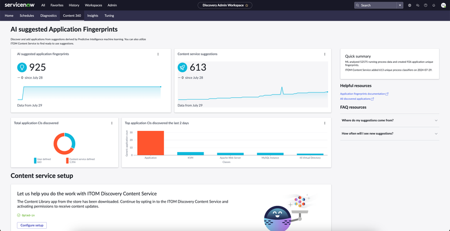Click the Apache Web Server bar
The height and width of the screenshot is (231, 450).
point(230,154)
